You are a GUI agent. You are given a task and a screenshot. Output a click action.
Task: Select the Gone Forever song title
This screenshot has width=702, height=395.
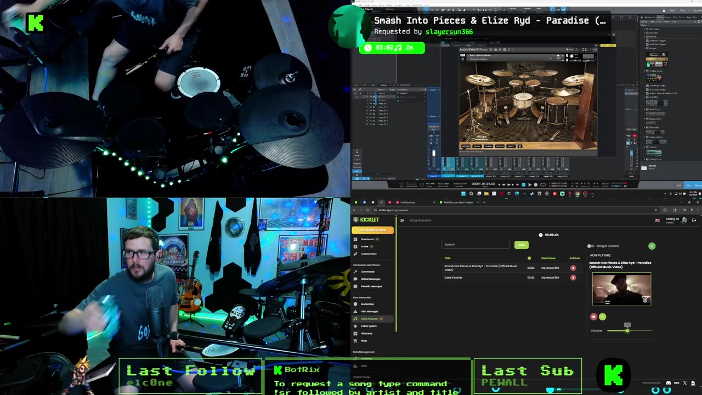pyautogui.click(x=454, y=278)
